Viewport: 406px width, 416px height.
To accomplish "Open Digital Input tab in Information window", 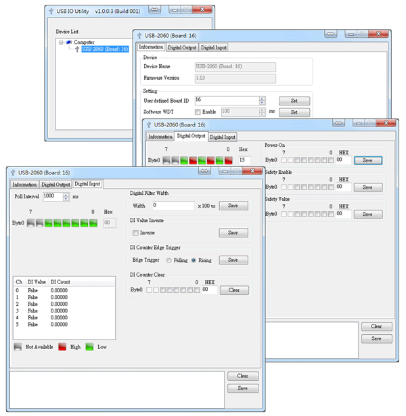I will pyautogui.click(x=214, y=48).
